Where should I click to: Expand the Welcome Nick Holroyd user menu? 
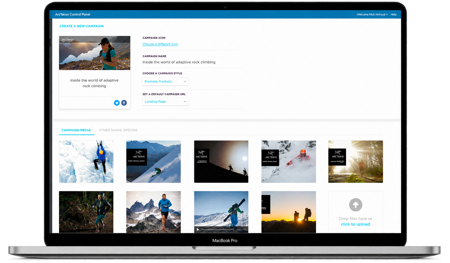[372, 15]
